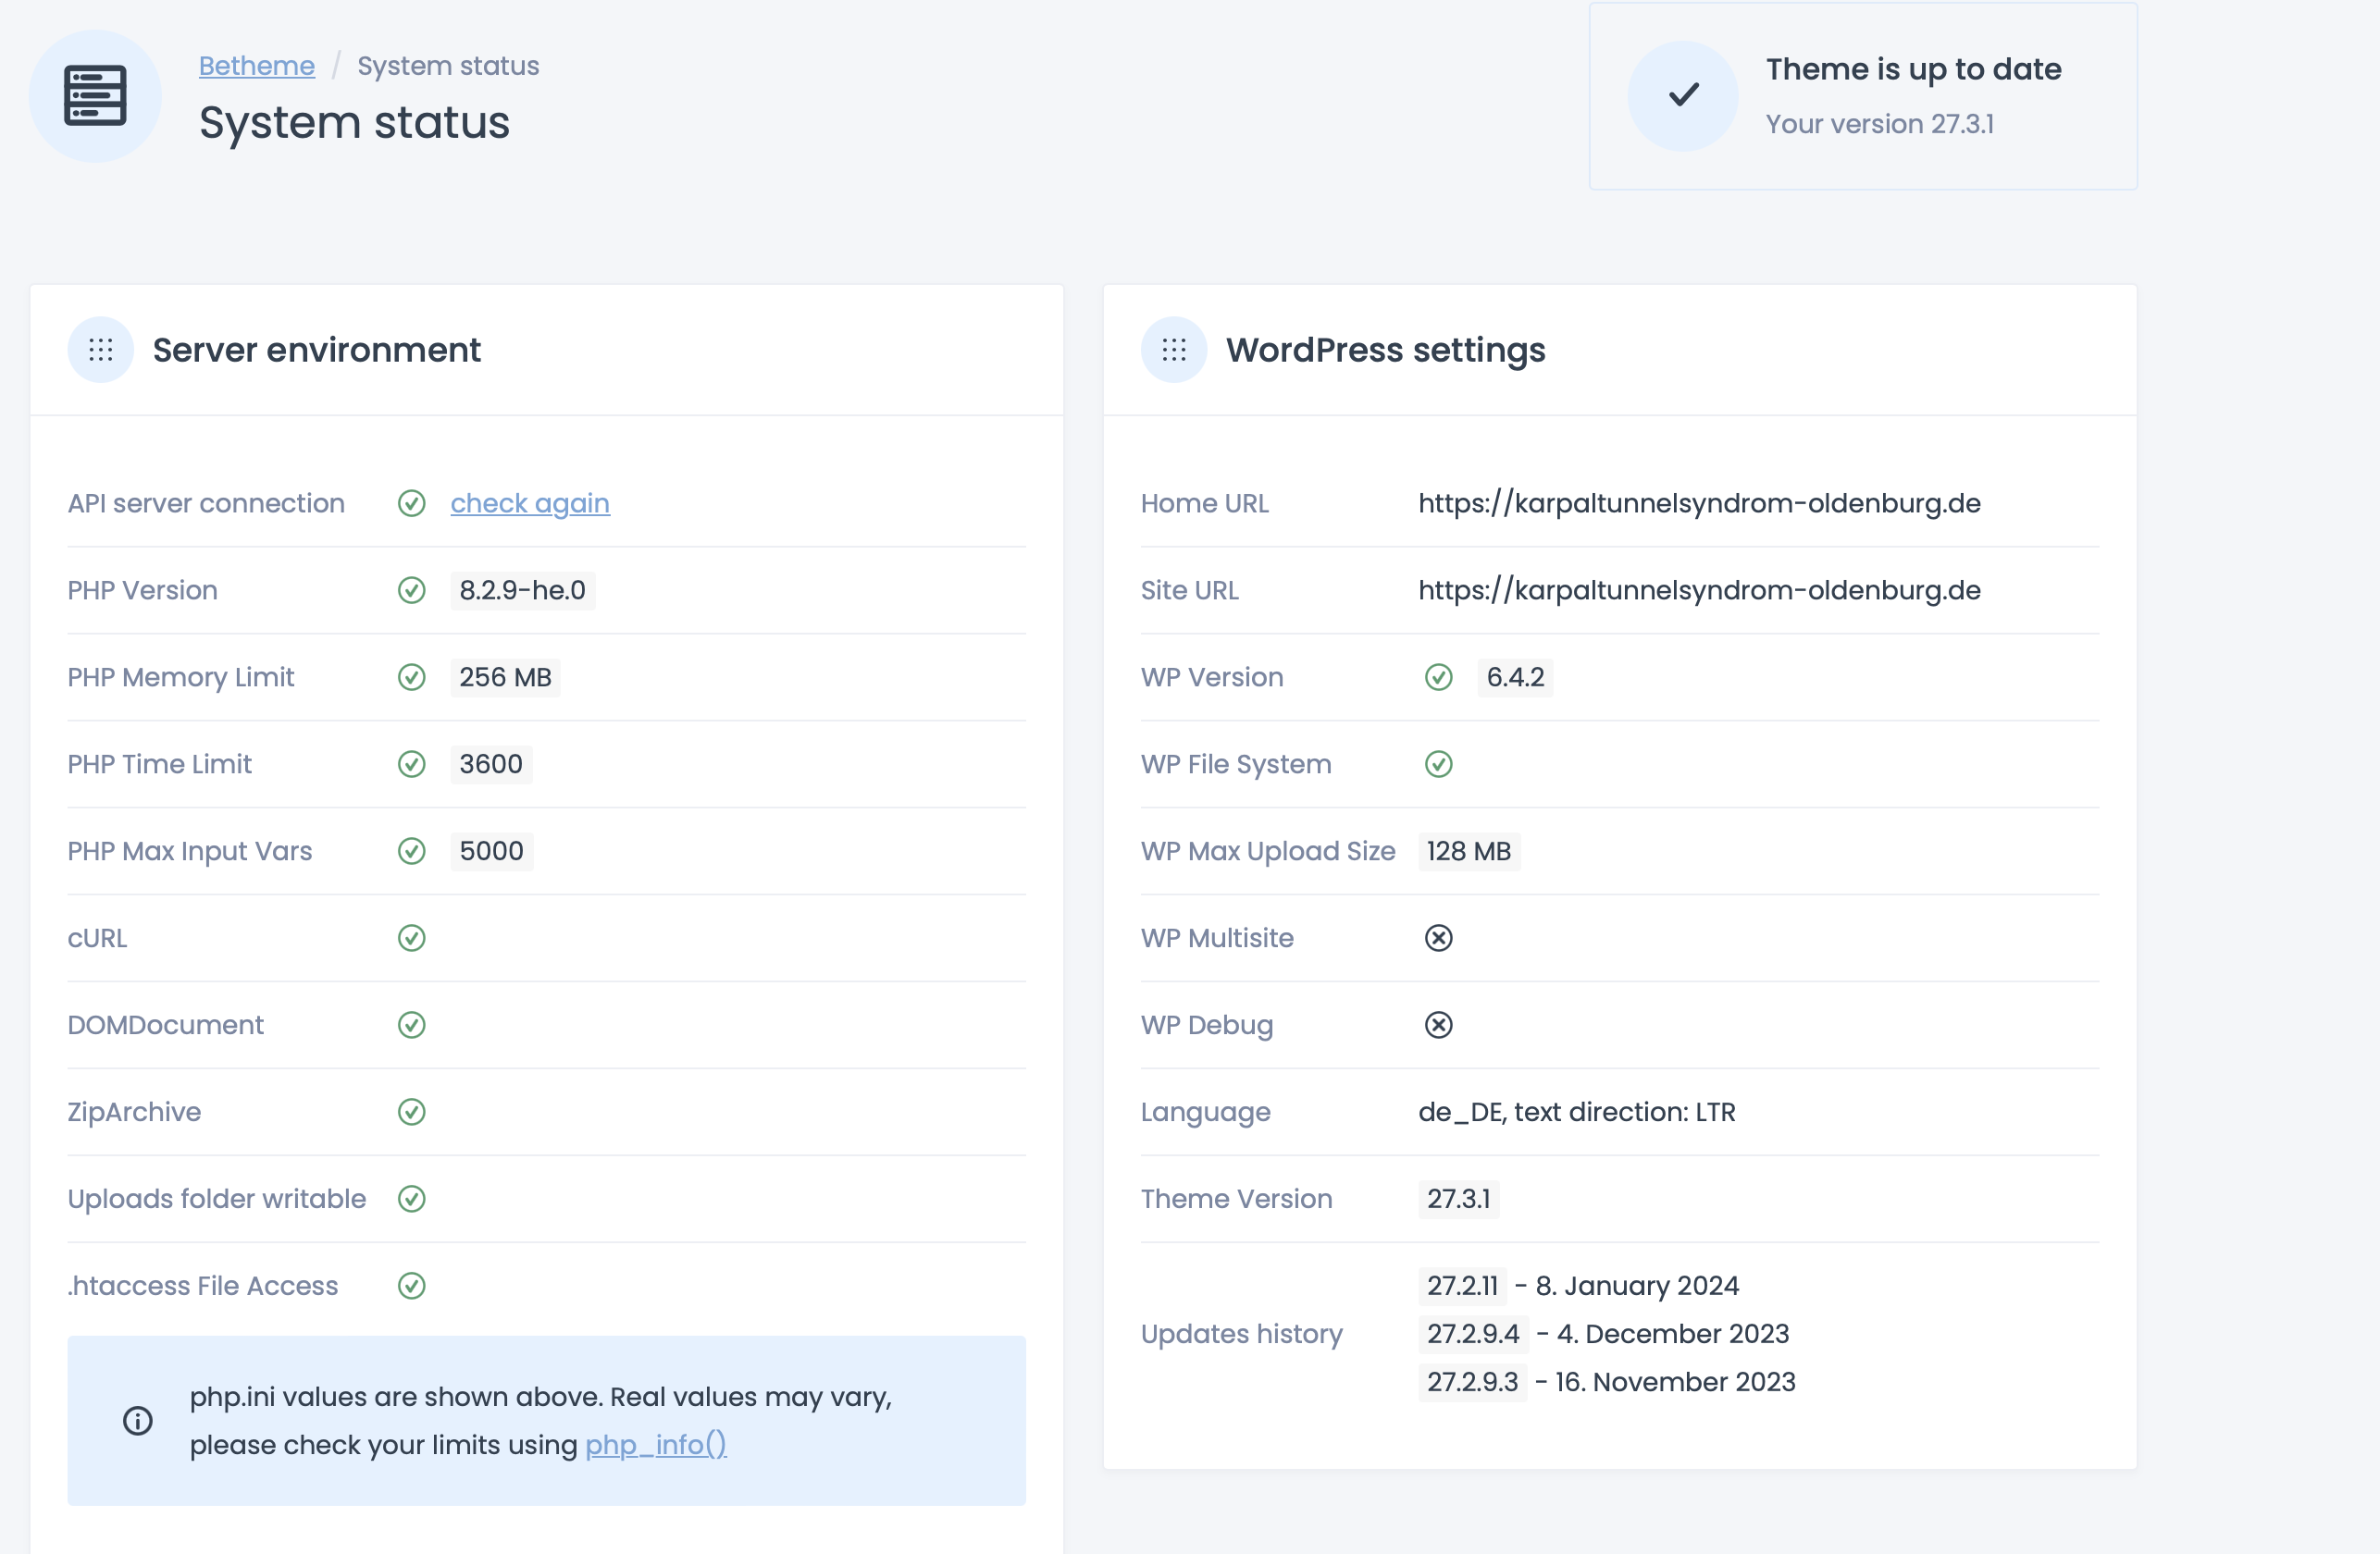Select the 256 MB memory limit value
Viewport: 2380px width, 1554px height.
click(x=506, y=678)
